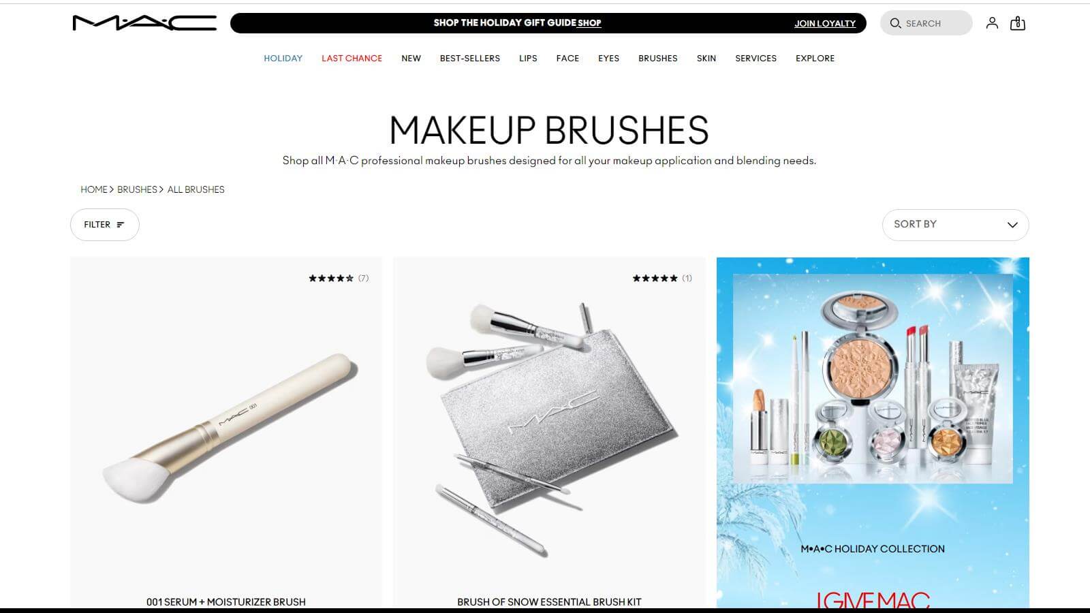This screenshot has width=1090, height=613.
Task: Click the Brush of Snow kit star rating
Action: click(655, 278)
